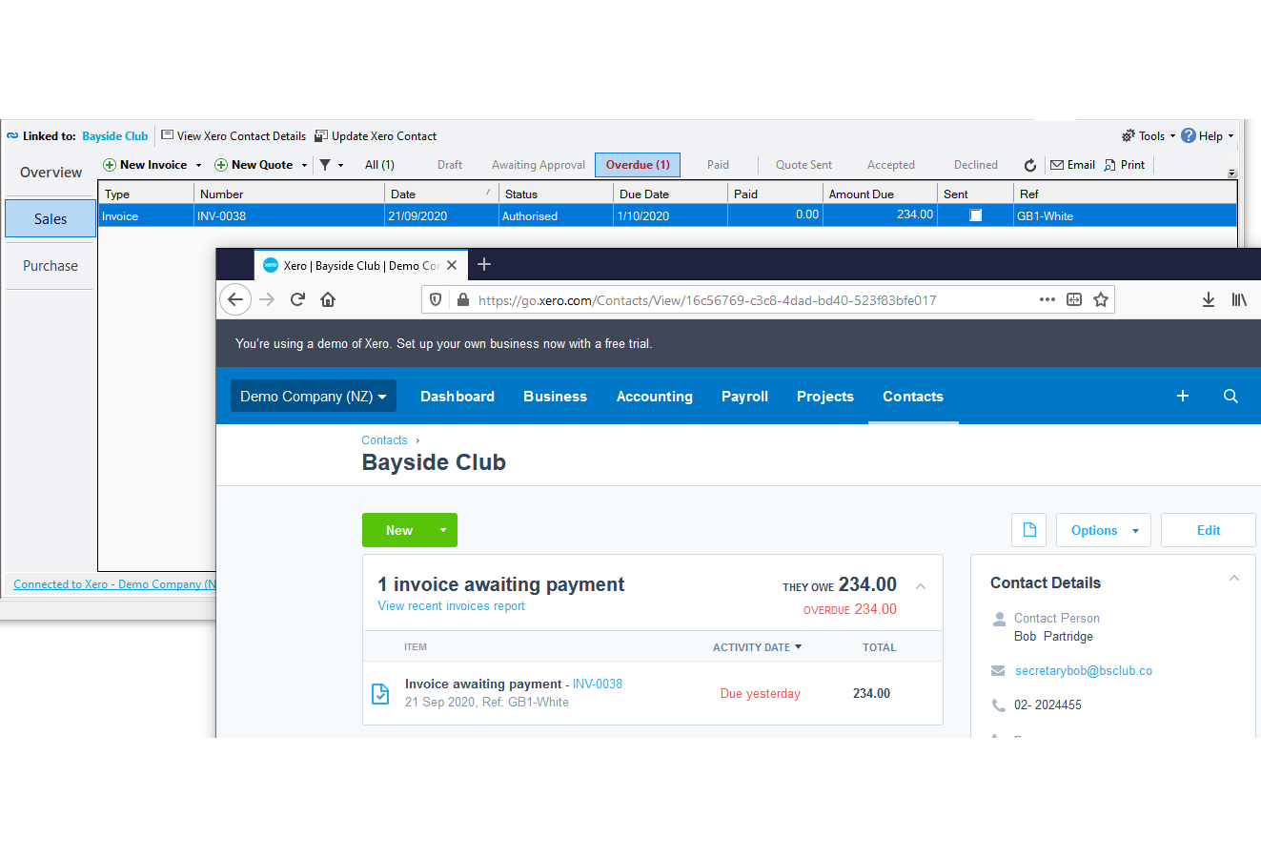Open the Tools gear menu

[1149, 136]
